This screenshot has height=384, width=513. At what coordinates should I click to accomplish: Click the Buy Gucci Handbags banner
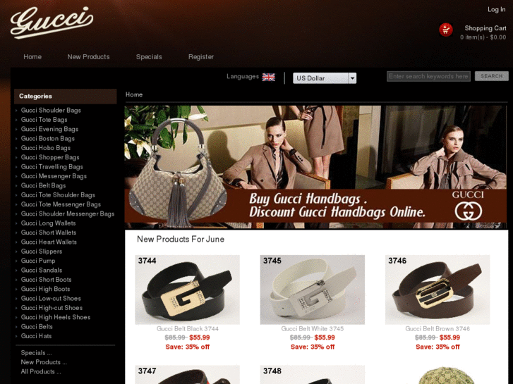point(315,167)
